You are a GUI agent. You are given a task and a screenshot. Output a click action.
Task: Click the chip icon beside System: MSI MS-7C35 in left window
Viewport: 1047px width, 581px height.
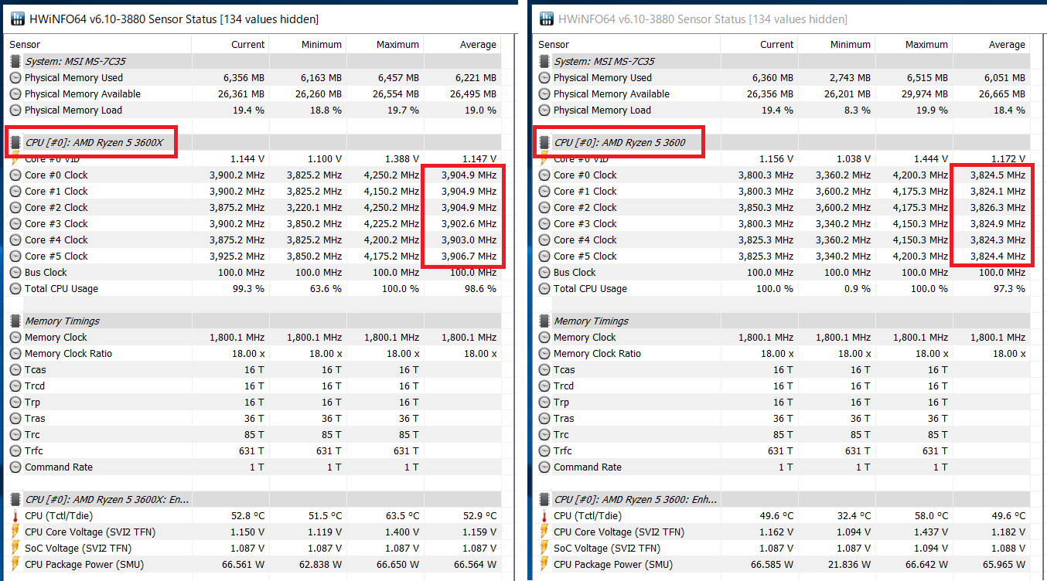[x=15, y=61]
